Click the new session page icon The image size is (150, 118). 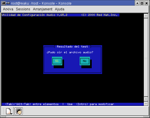[8, 111]
